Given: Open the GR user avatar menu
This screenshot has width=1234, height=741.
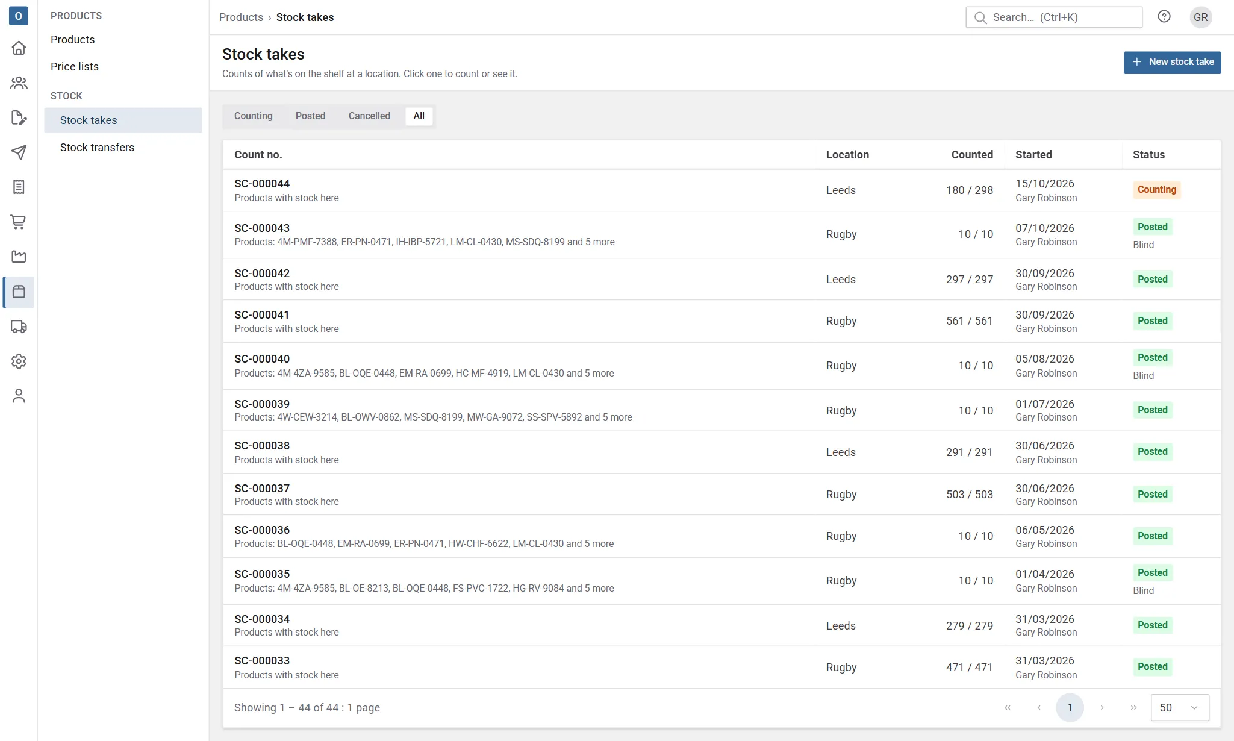Looking at the screenshot, I should [x=1200, y=17].
